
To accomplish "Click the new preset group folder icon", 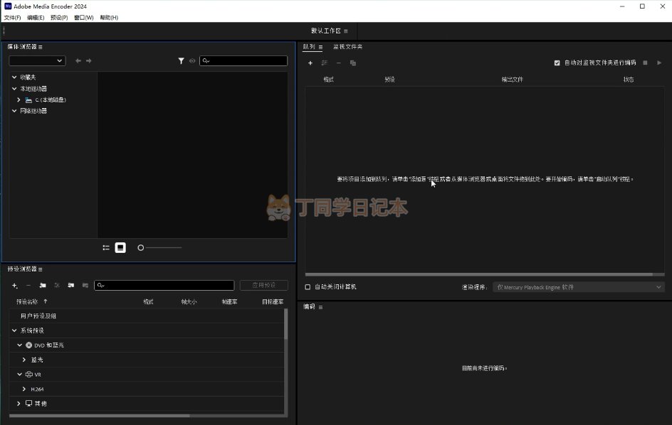I will point(43,285).
